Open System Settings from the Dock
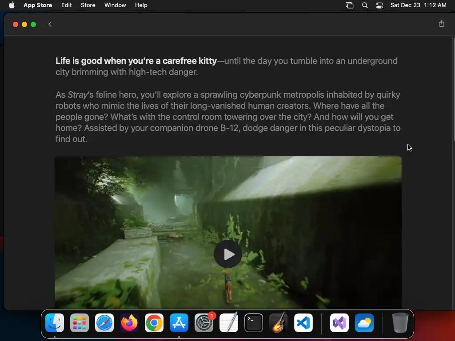This screenshot has width=455, height=341. tap(204, 323)
